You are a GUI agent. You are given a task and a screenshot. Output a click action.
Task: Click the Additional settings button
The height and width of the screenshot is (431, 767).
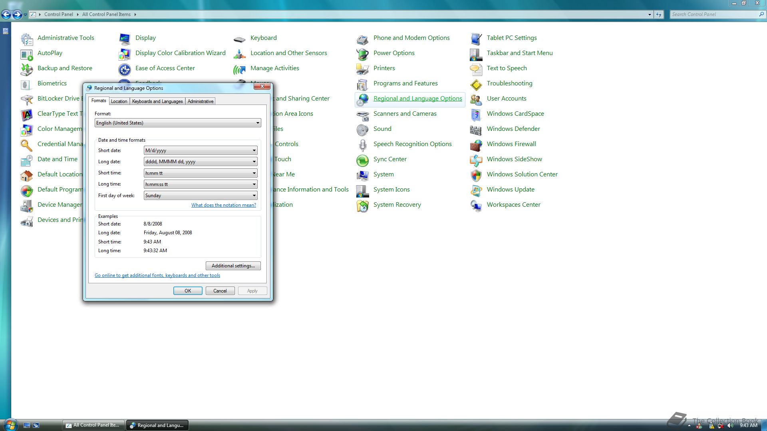point(233,266)
